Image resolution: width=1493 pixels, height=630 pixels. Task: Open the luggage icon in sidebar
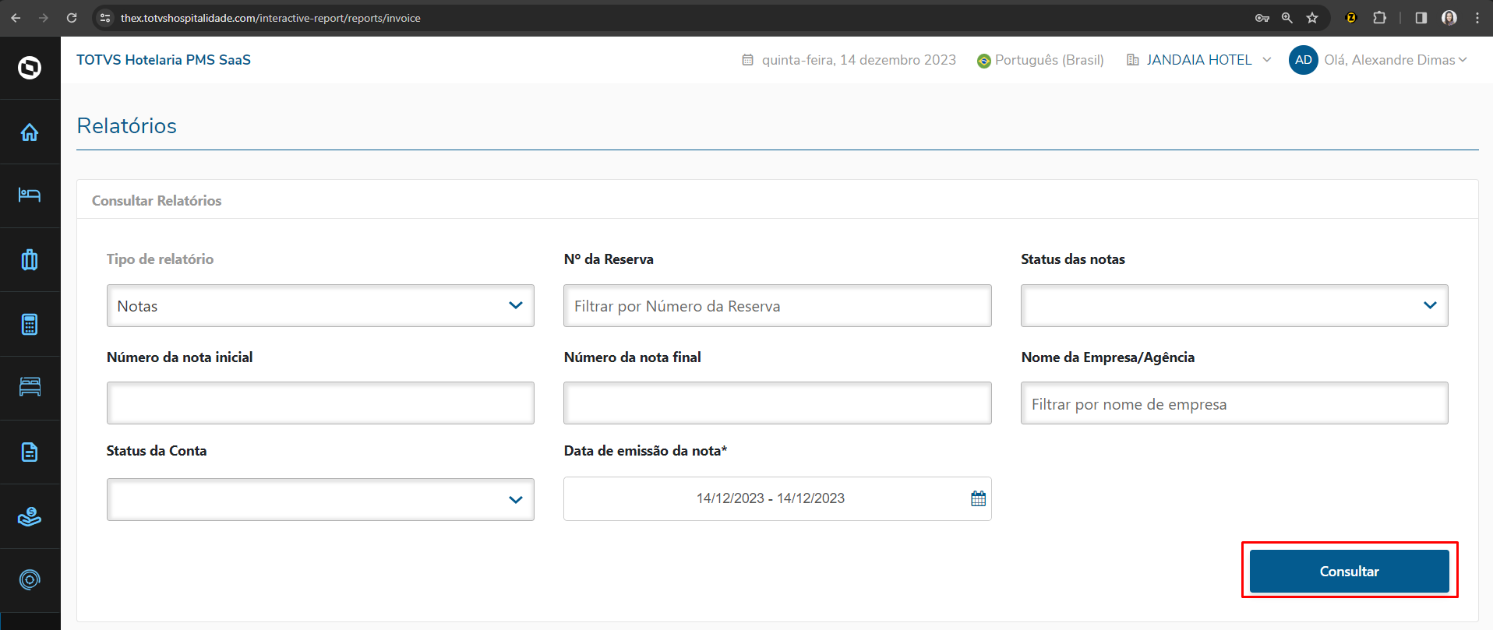click(x=30, y=259)
